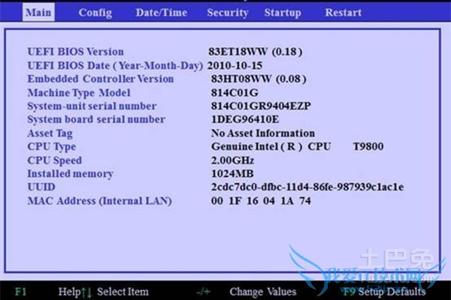Click the Genuine Intel (R) CPU value
The image size is (451, 300).
tap(271, 147)
